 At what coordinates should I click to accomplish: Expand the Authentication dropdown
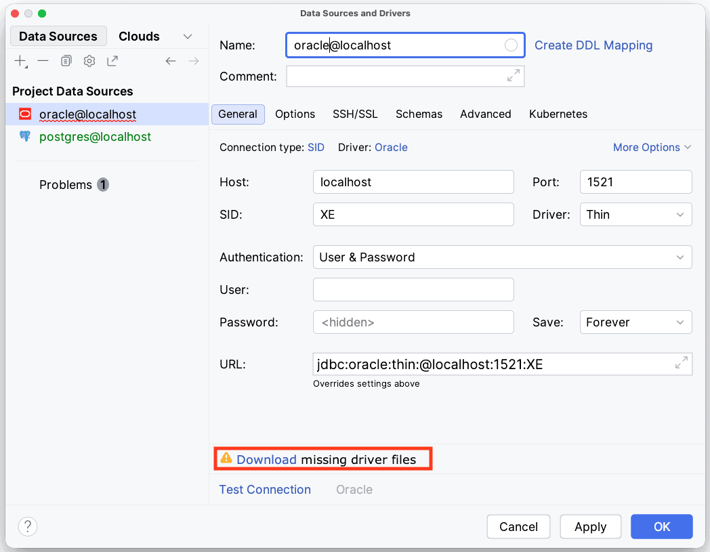501,257
